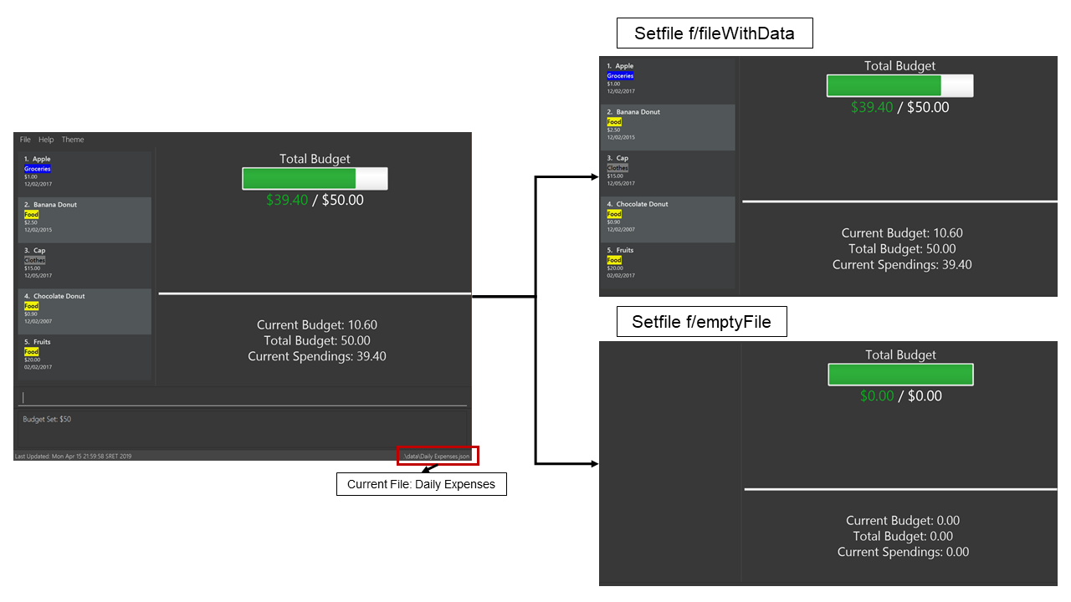Click the $20.00 price of Fruits in fileWithData screenshot
Viewport: 1071px width, 602px height.
click(615, 268)
